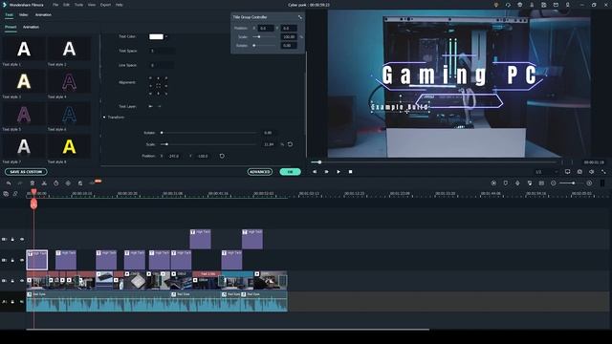This screenshot has width=612, height=344.
Task: Collapse the Transform section
Action: click(x=104, y=117)
